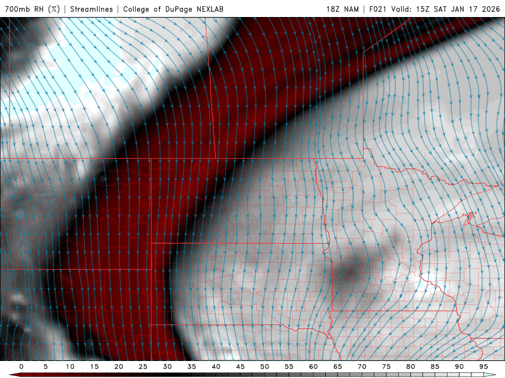Image resolution: width=505 pixels, height=378 pixels.
Task: Select the "90" colorbar scale label
Action: click(x=459, y=367)
